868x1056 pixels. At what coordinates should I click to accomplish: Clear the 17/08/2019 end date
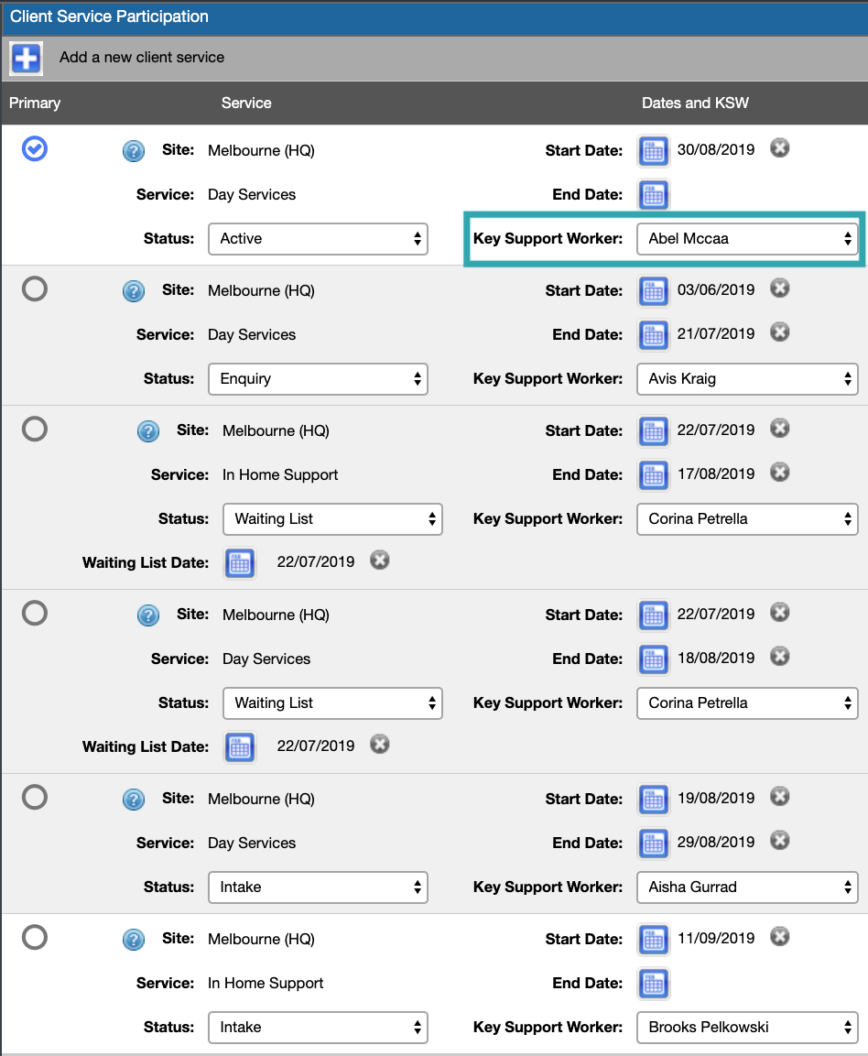tap(779, 472)
